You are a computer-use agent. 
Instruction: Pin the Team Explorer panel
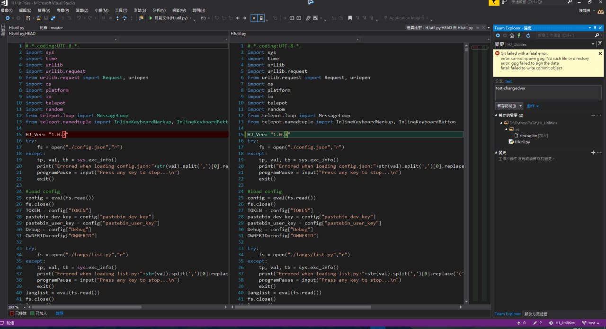(x=595, y=28)
